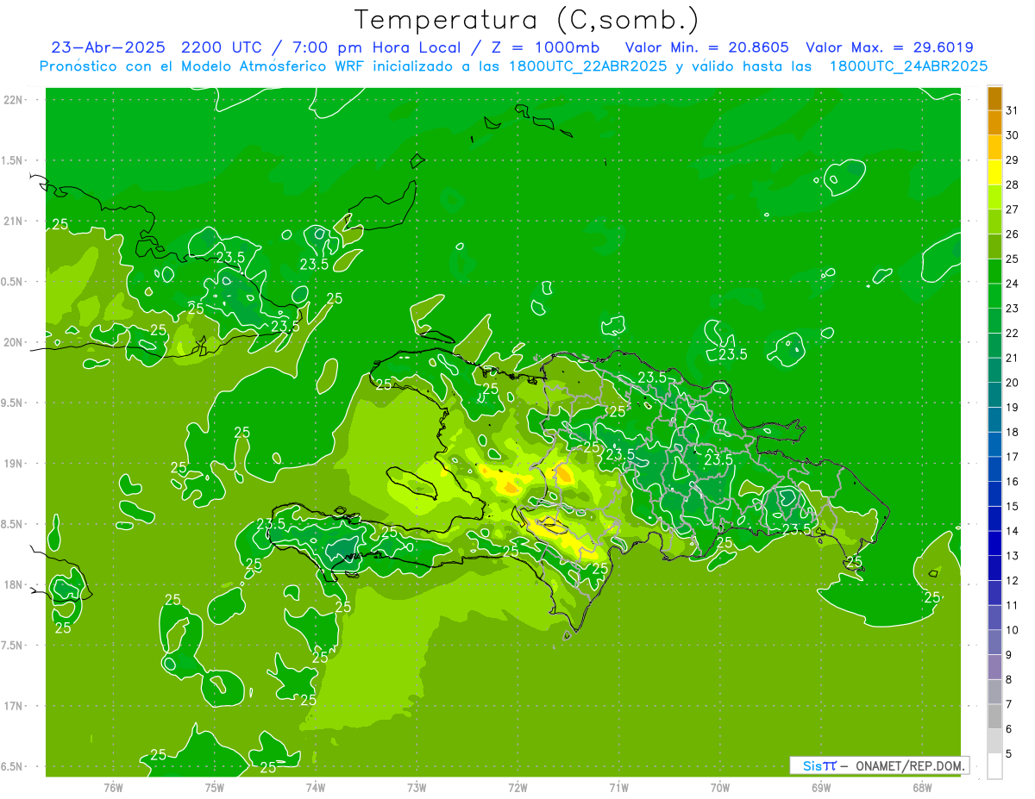
Task: Click the color scale label '10'
Action: [1013, 630]
